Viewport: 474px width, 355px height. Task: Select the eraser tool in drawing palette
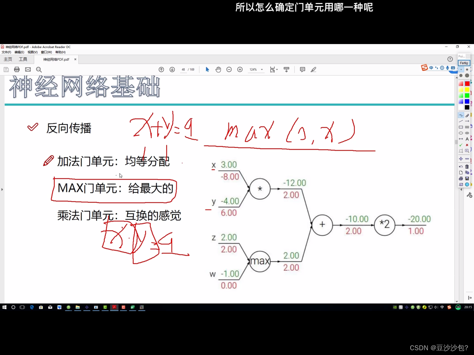coord(467,115)
